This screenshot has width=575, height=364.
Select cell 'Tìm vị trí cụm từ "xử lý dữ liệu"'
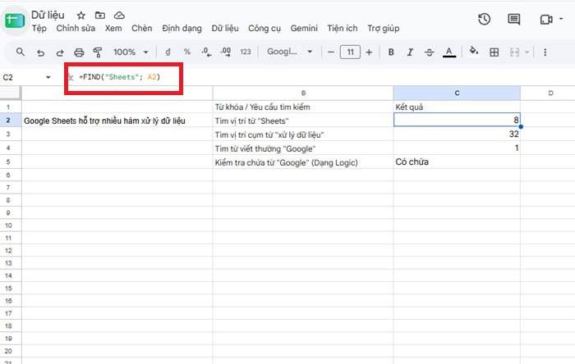[x=303, y=134]
